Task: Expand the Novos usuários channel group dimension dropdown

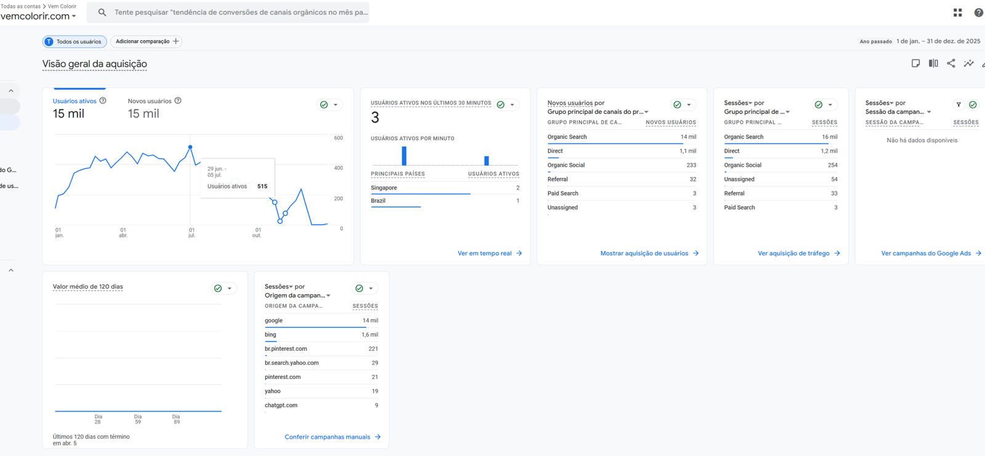Action: [646, 112]
